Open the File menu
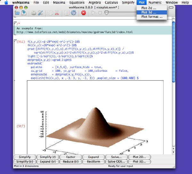Viewport: 192px width, 174px height. point(36,3)
